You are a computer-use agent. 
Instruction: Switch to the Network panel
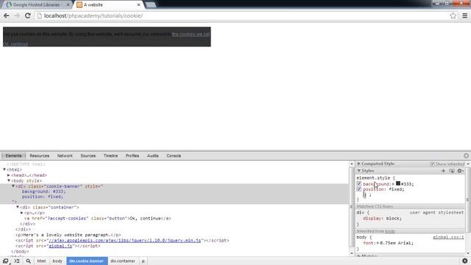coord(65,155)
